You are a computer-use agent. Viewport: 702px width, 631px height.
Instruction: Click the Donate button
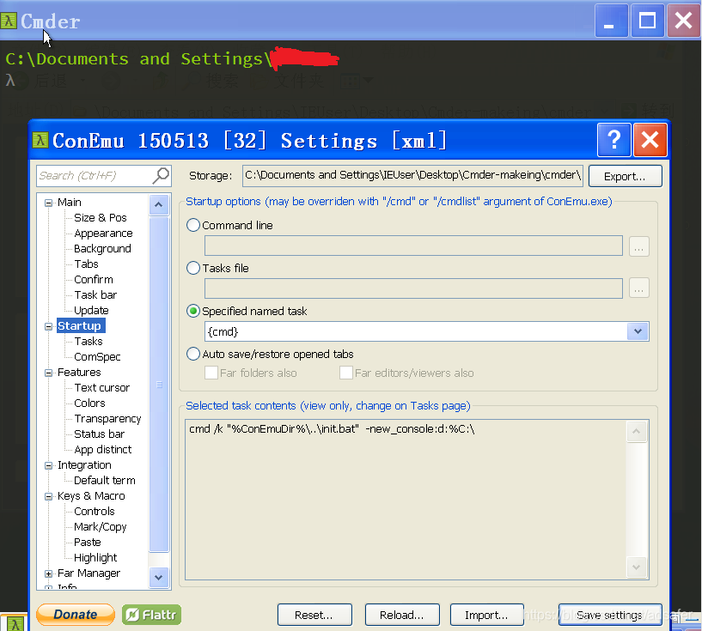click(x=76, y=615)
